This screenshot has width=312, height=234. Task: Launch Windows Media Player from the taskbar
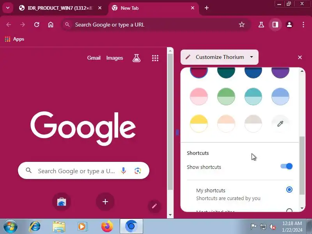82,227
